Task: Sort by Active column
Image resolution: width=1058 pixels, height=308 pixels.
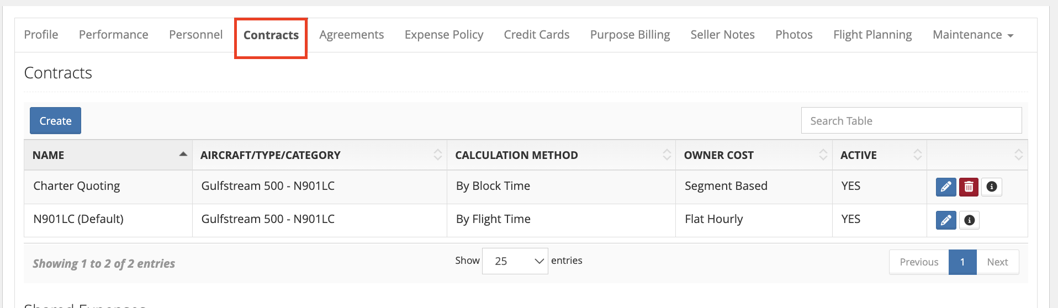Action: tap(880, 155)
